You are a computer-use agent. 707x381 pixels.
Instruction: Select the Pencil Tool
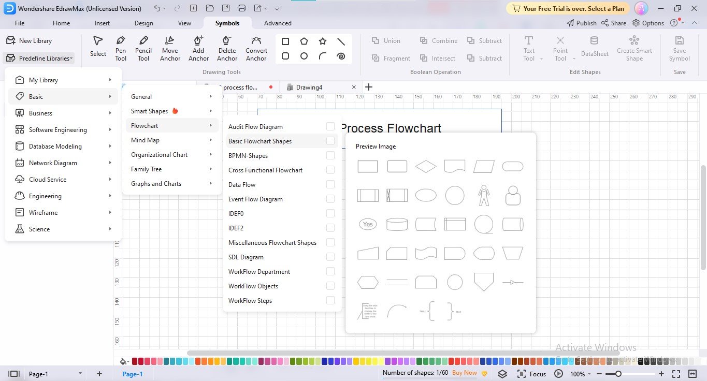point(143,48)
